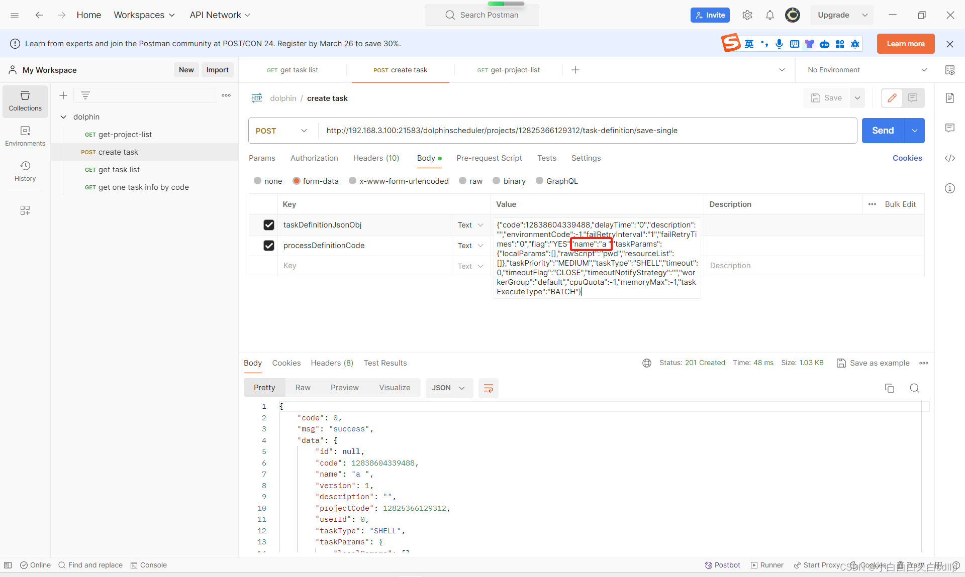Open the settings gear icon
965x577 pixels.
pyautogui.click(x=747, y=15)
